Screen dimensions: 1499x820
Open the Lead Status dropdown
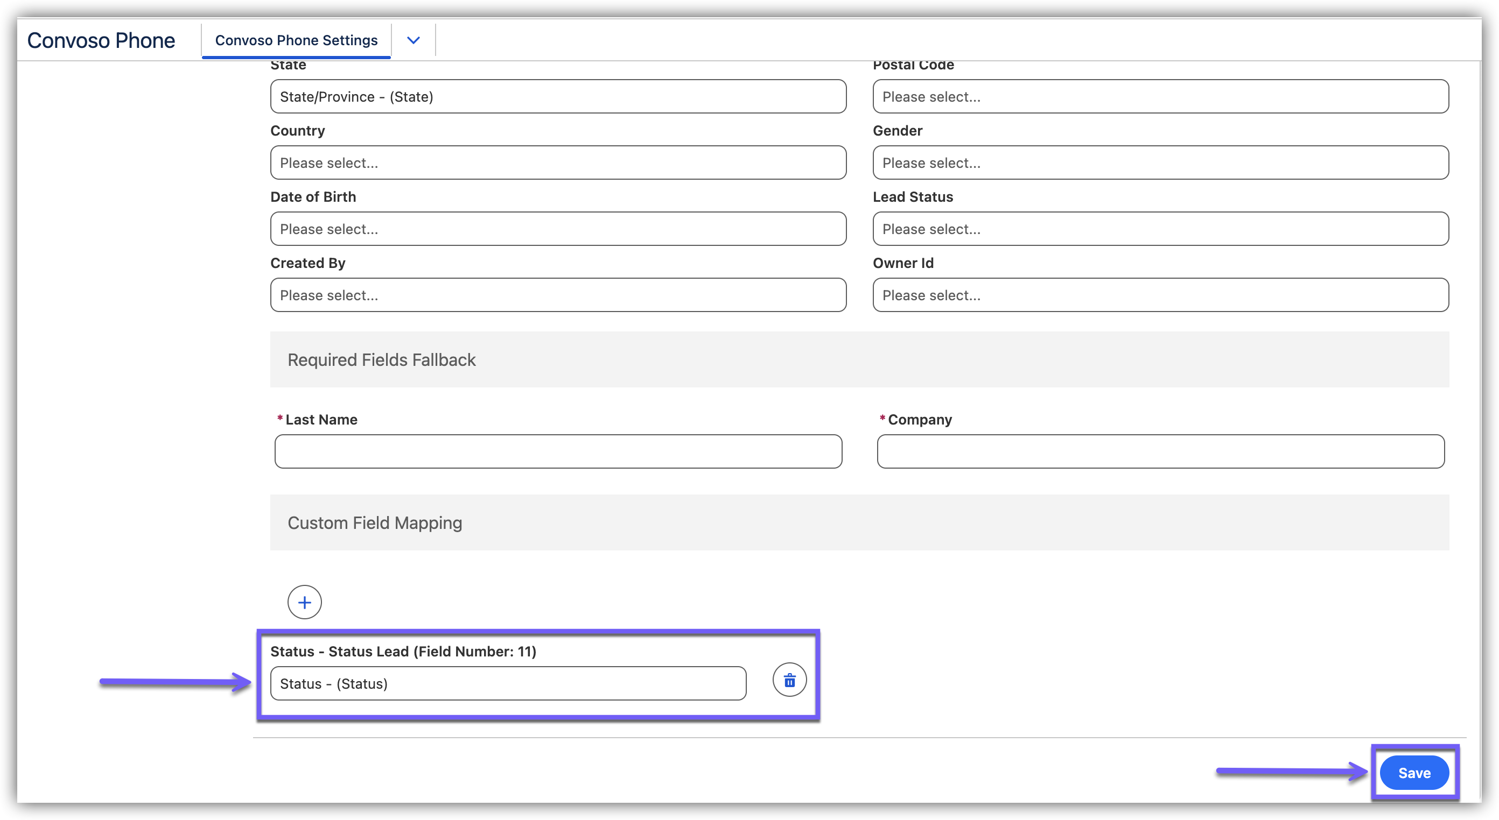[1160, 229]
